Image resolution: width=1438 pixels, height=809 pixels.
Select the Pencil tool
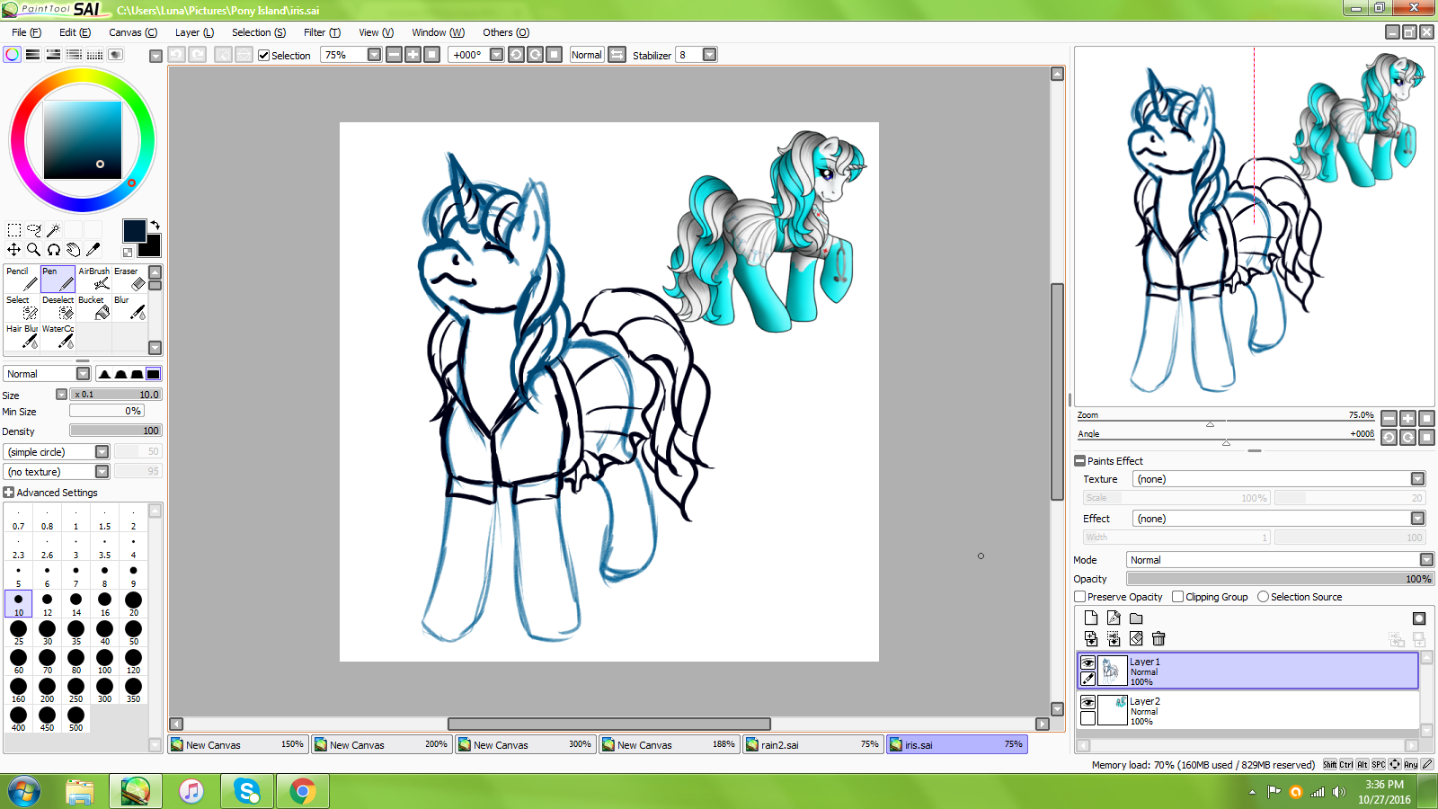click(x=22, y=279)
